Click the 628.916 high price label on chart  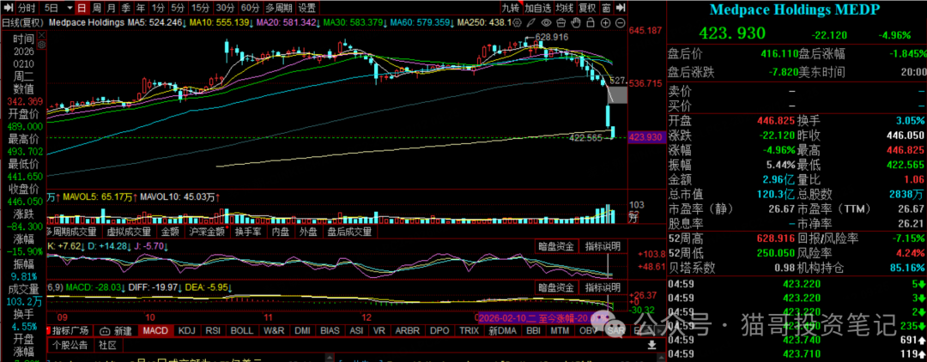click(x=551, y=37)
